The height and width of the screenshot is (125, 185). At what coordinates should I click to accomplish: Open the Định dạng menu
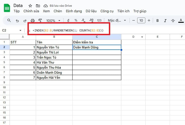click(x=74, y=11)
